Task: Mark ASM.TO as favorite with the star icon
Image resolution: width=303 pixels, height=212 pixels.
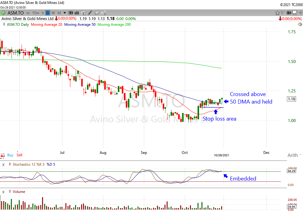Action: point(277,13)
